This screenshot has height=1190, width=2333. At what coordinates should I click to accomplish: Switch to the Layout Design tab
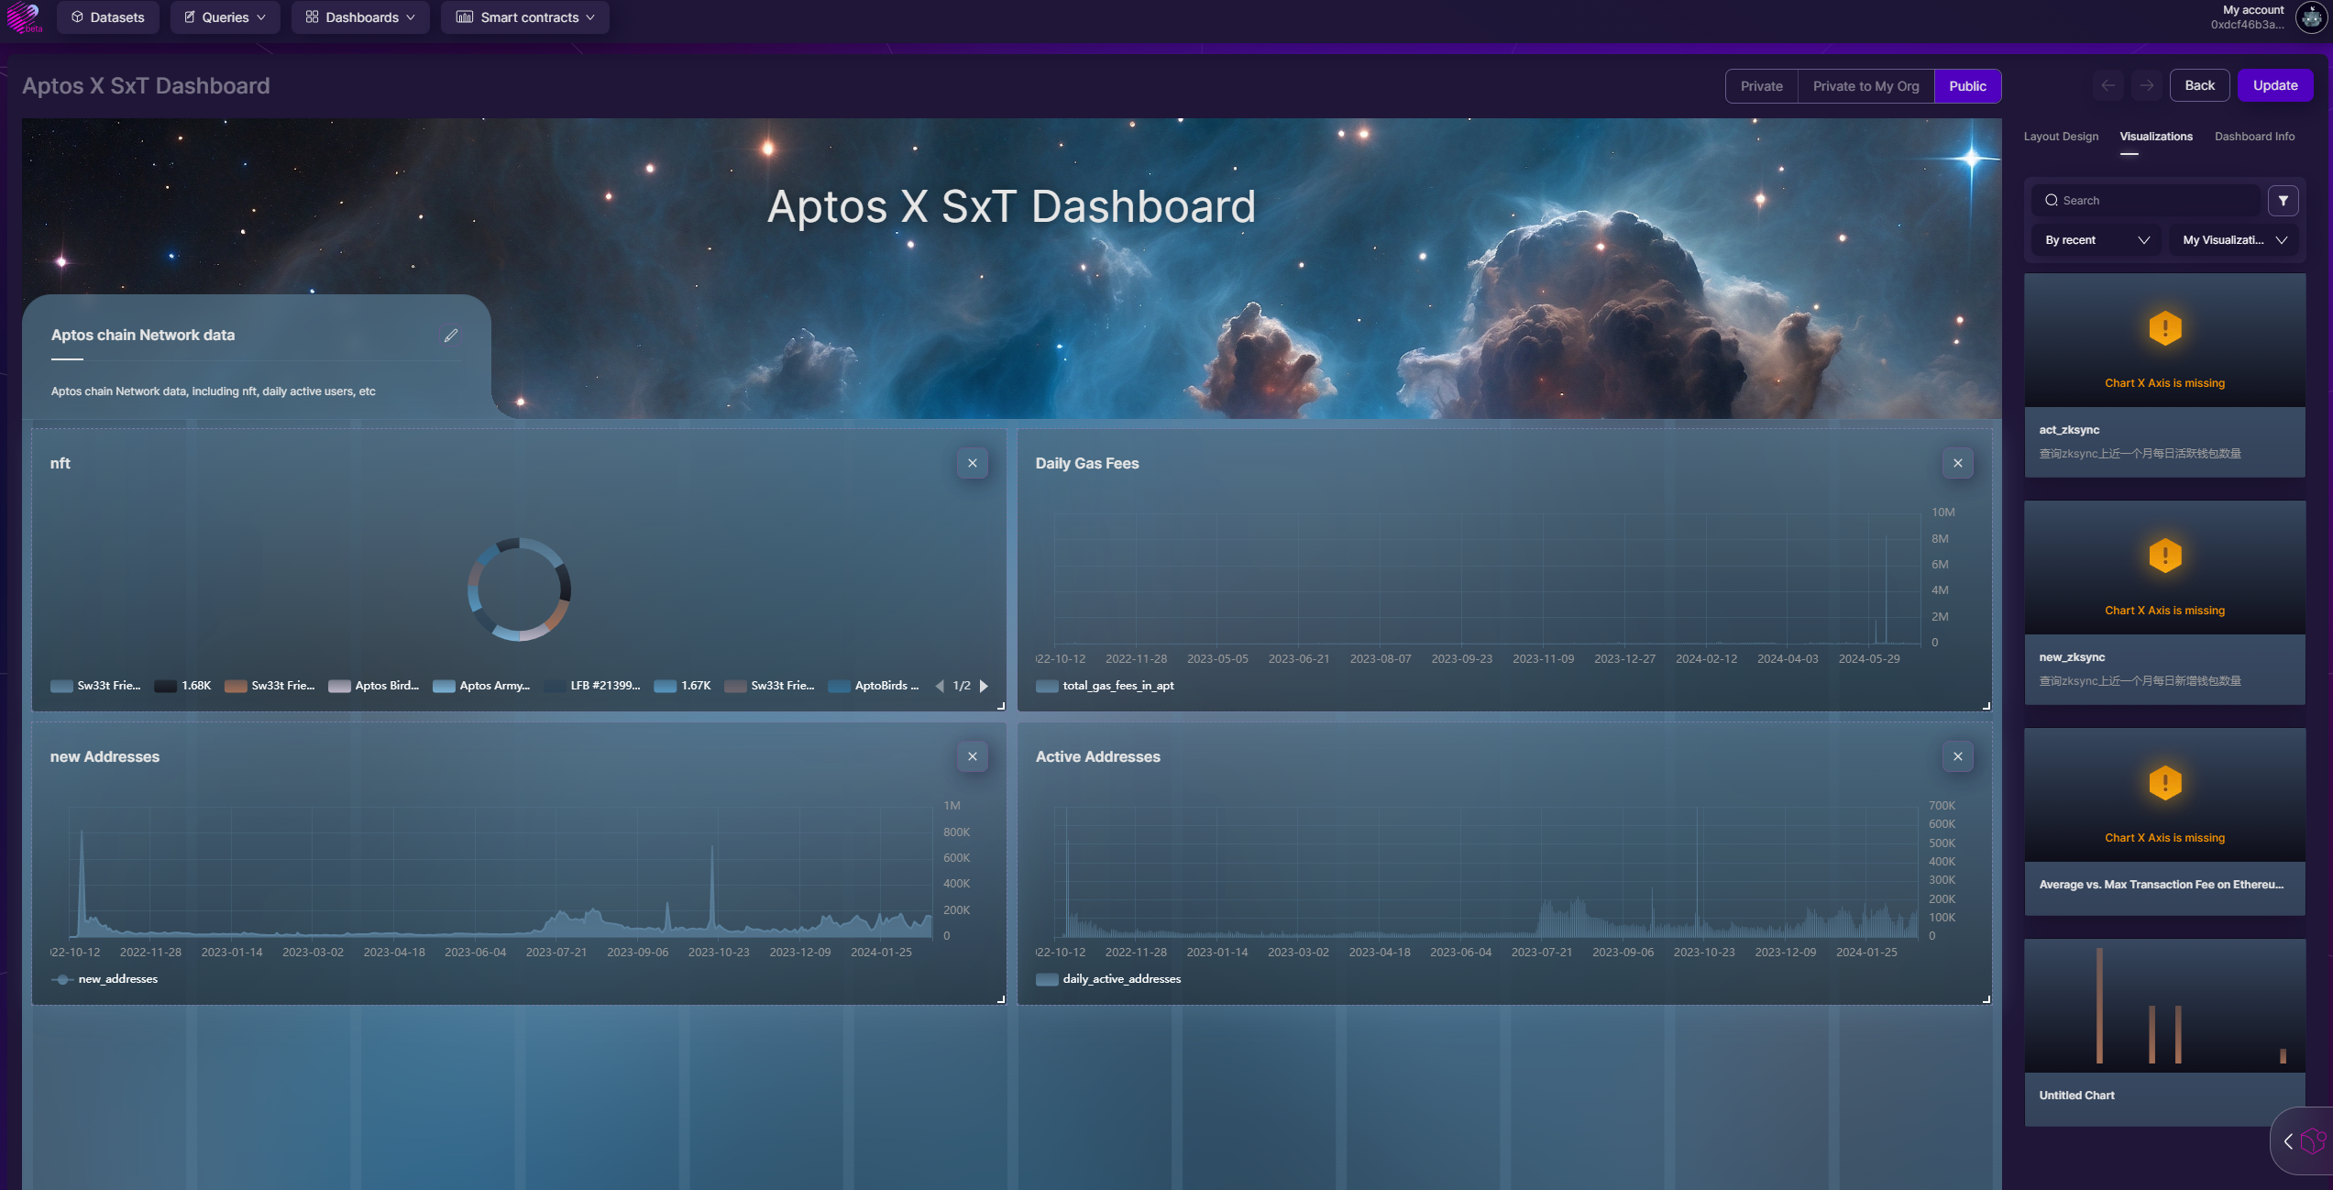2061,137
